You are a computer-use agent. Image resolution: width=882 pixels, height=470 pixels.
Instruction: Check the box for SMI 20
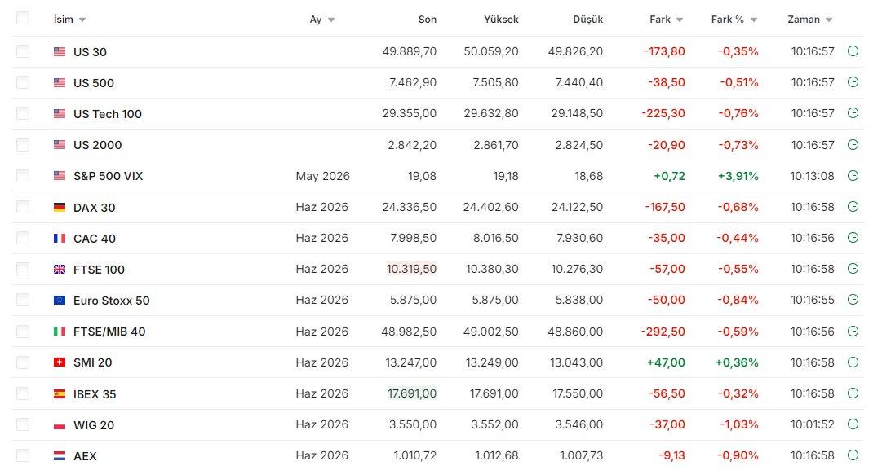tap(23, 362)
